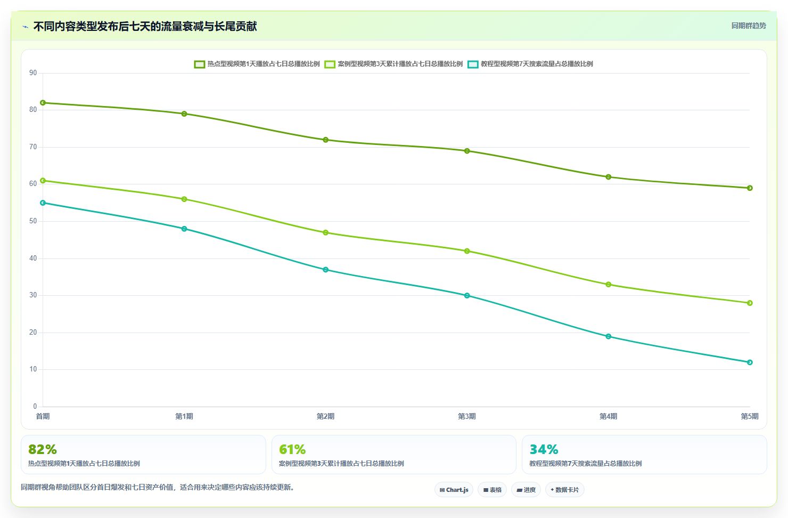Click light green data point at 首期 (61)
Screen dimensions: 788x518
[43, 181]
